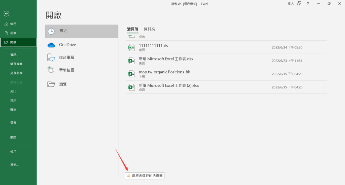Select the 最近 recent files option
Image resolution: width=345 pixels, height=185 pixels.
coord(82,31)
